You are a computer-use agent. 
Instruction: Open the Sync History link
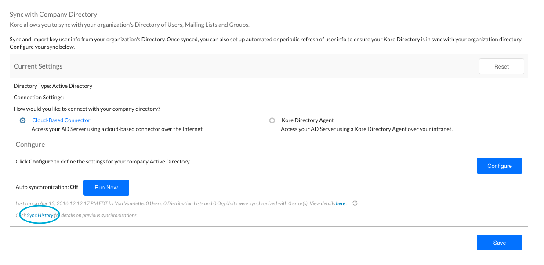pos(40,215)
